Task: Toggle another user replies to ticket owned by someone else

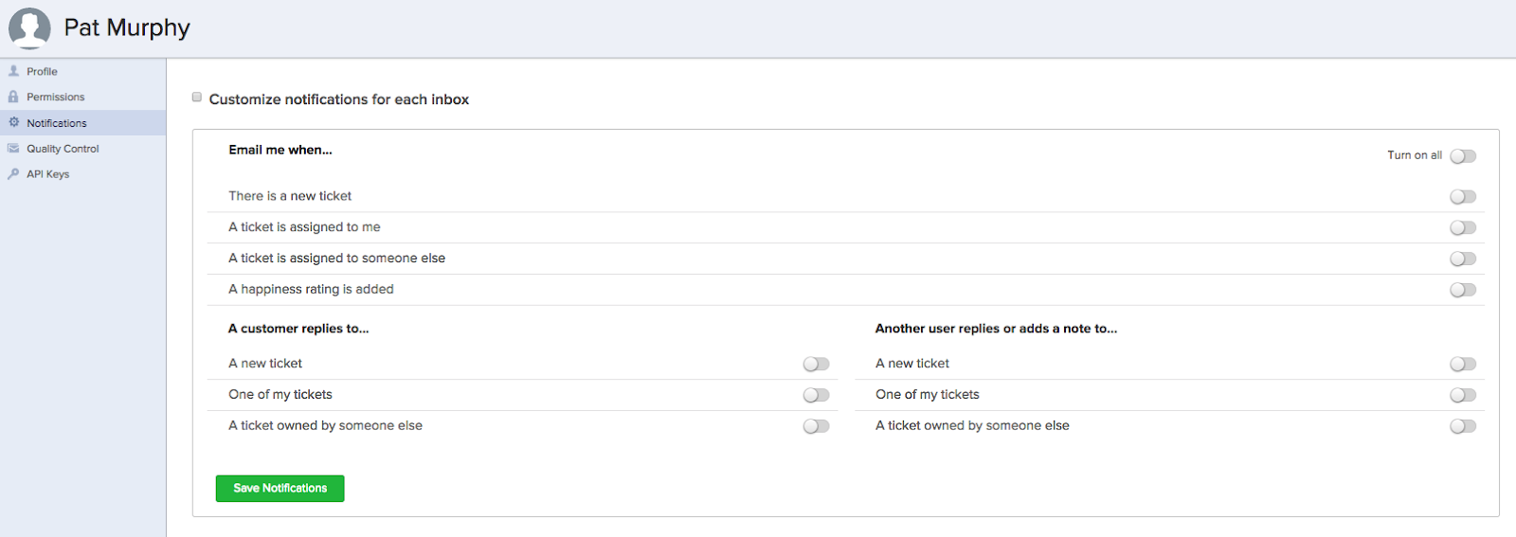Action: coord(1463,426)
